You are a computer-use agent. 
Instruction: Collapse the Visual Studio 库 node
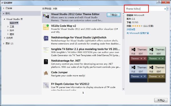4,19
